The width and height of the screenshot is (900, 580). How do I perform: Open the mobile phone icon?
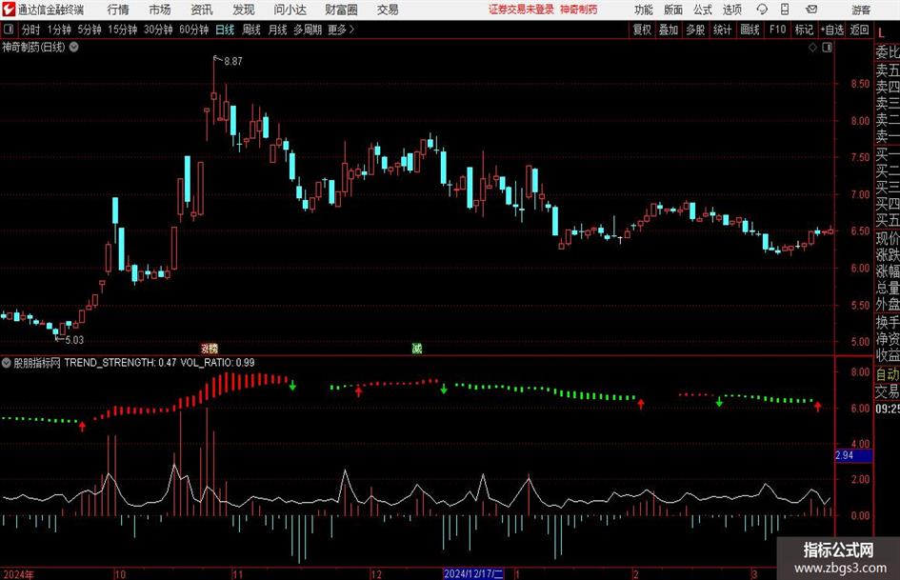pos(785,10)
